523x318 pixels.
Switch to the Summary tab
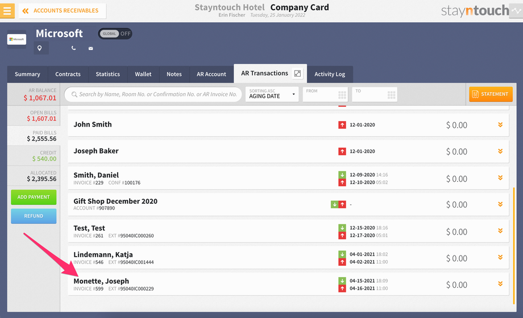[x=27, y=74]
